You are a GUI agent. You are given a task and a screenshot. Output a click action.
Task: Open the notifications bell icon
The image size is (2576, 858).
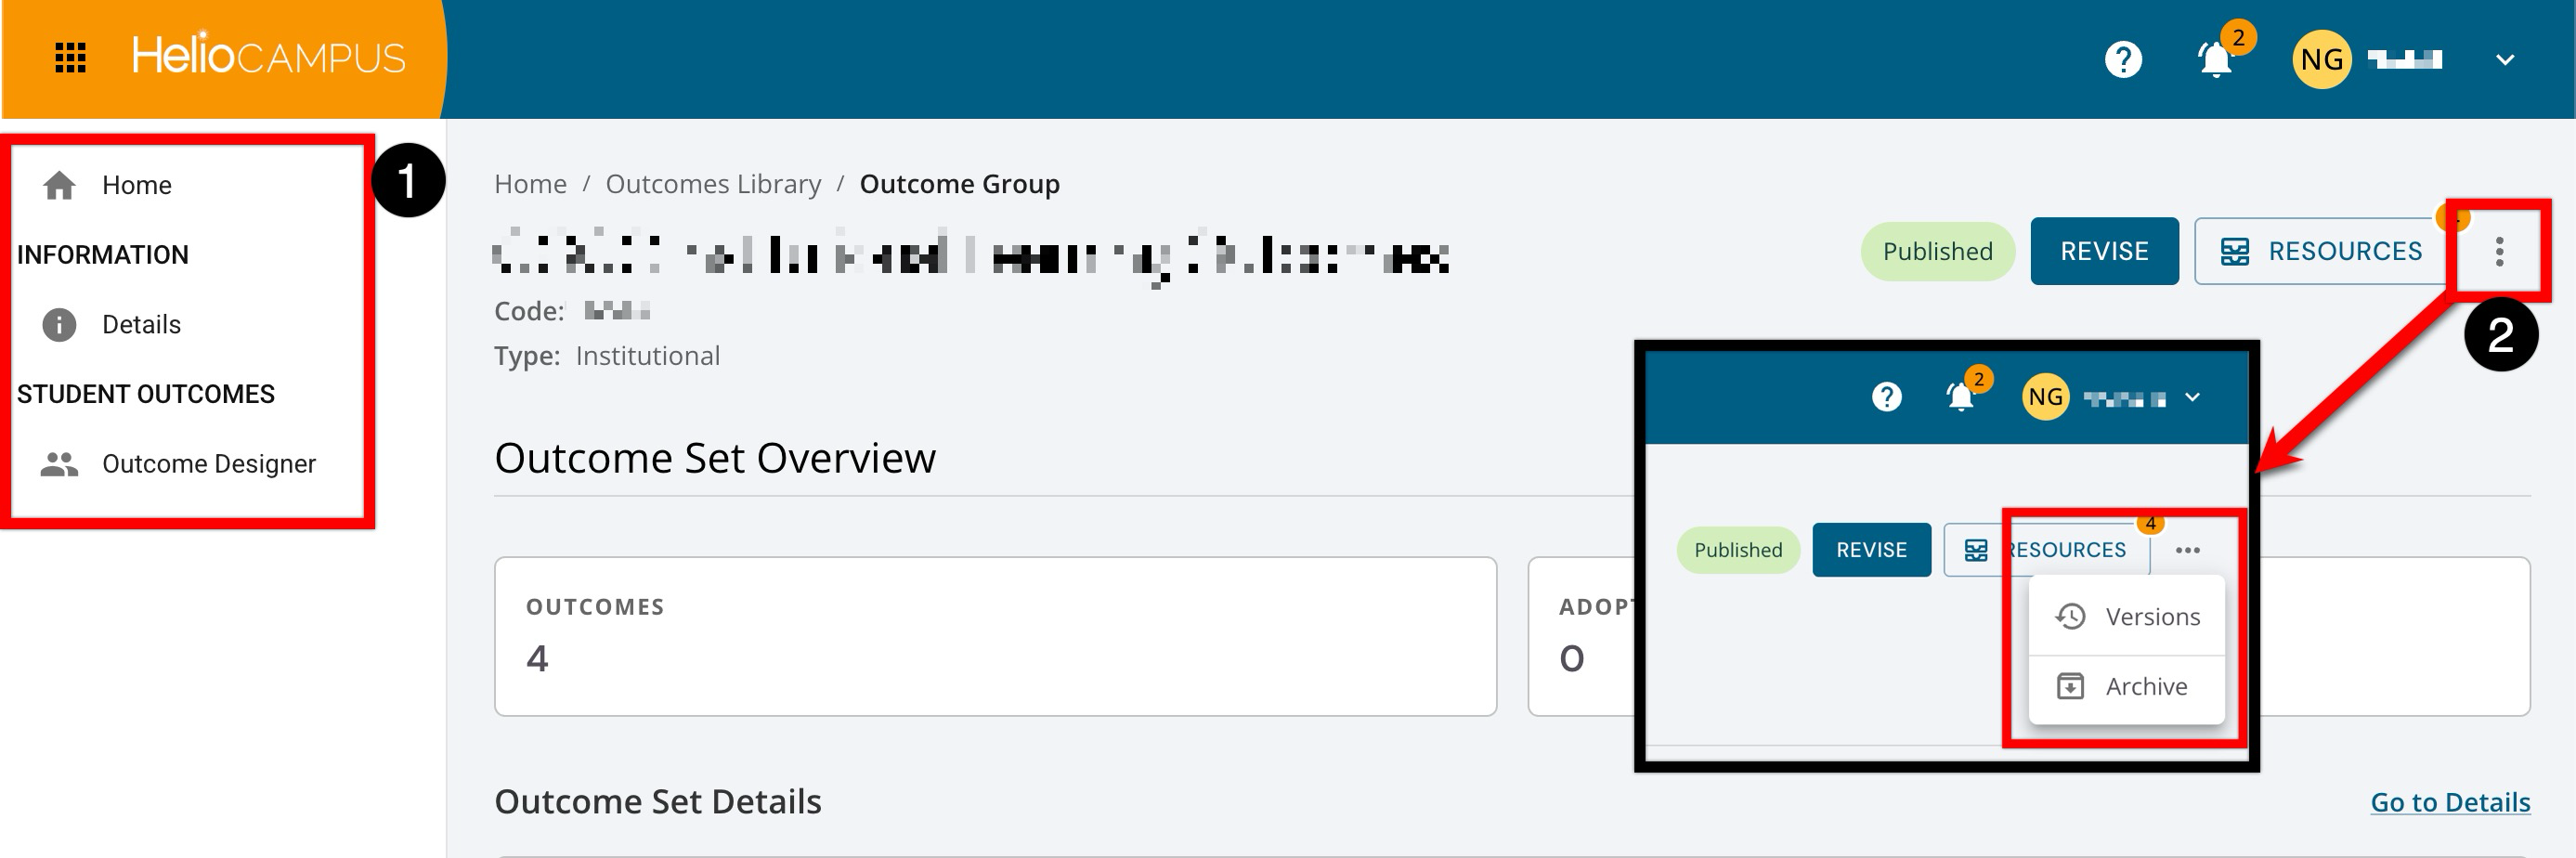[2216, 59]
